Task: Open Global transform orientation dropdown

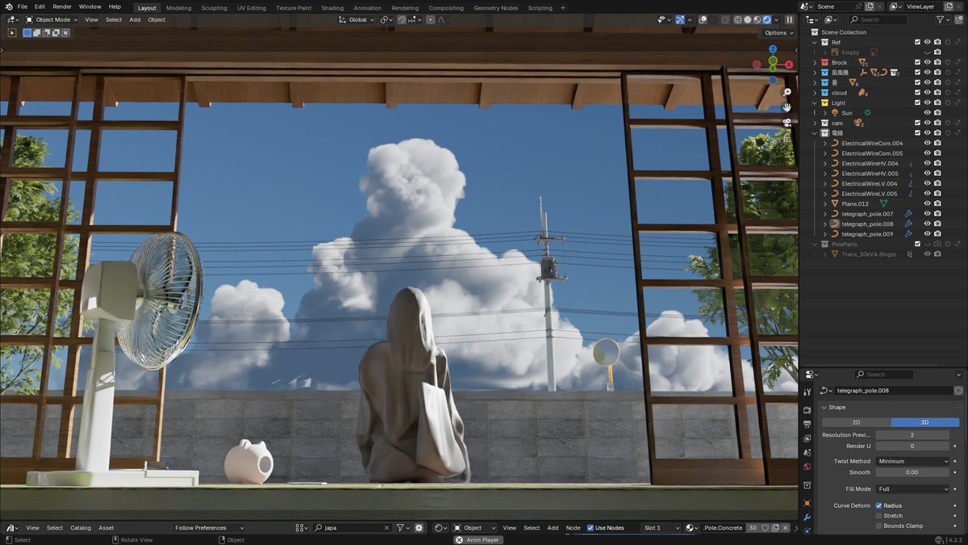Action: point(357,19)
